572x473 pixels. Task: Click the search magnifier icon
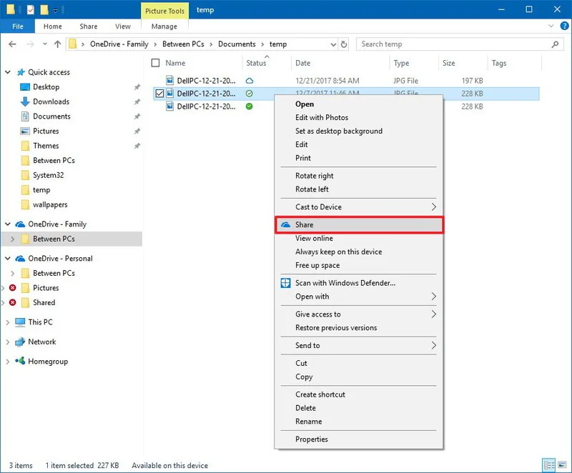coord(555,44)
